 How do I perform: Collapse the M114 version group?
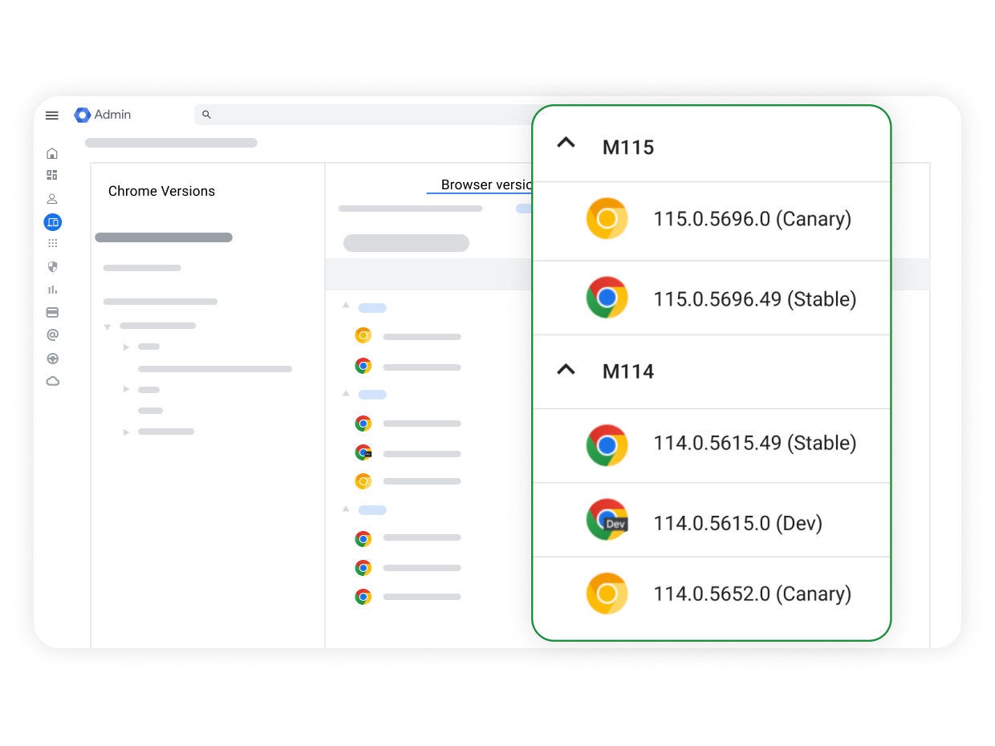click(567, 369)
